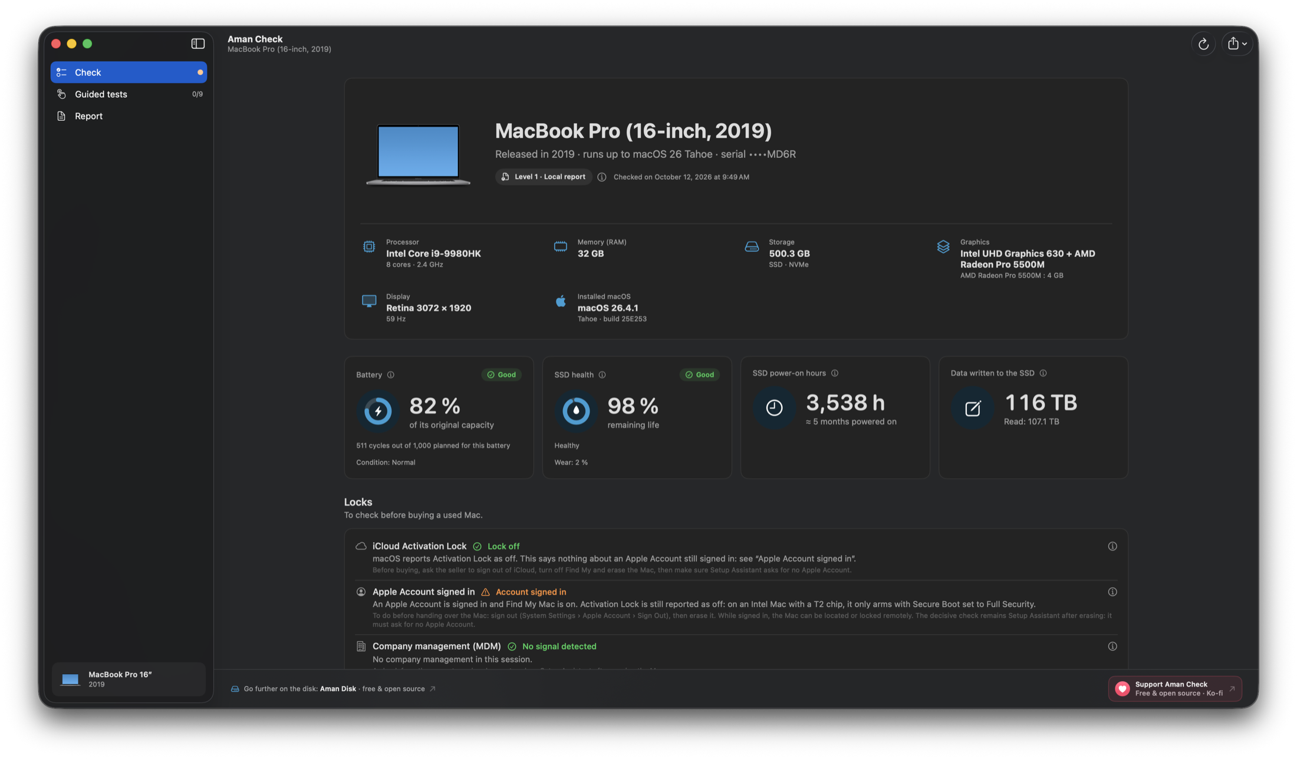Click the 116 TB data written value
This screenshot has height=759, width=1297.
(1041, 402)
